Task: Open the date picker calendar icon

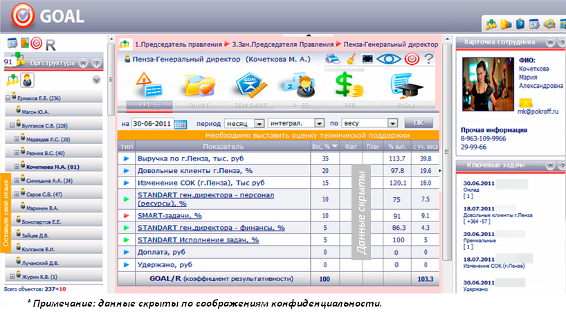Action: click(x=180, y=124)
